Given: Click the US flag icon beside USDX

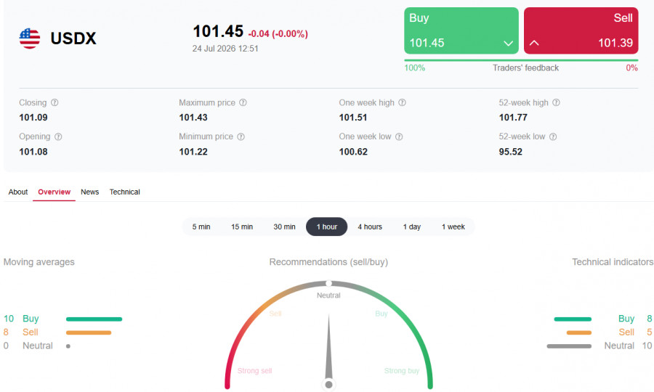Looking at the screenshot, I should click(x=30, y=38).
